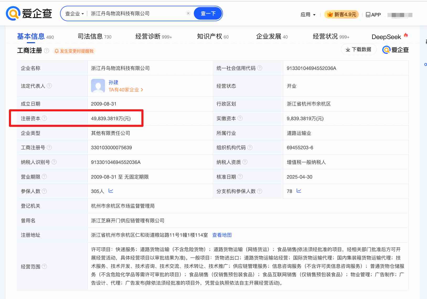Screen dimensions: 427x299
Task: Click the help icon next to 营业期限
Action: pyautogui.click(x=45, y=177)
